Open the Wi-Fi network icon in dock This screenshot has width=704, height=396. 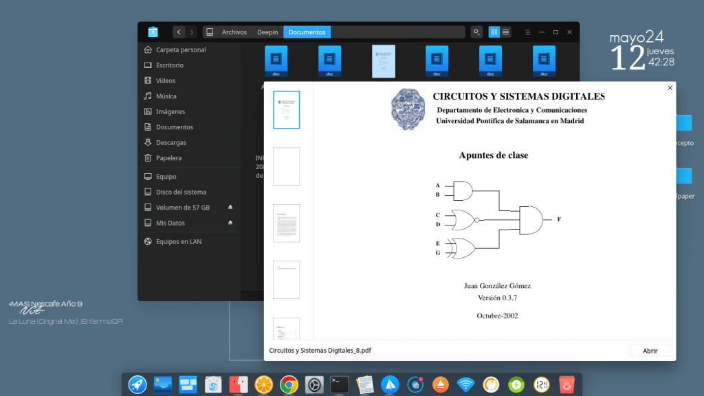tap(465, 384)
